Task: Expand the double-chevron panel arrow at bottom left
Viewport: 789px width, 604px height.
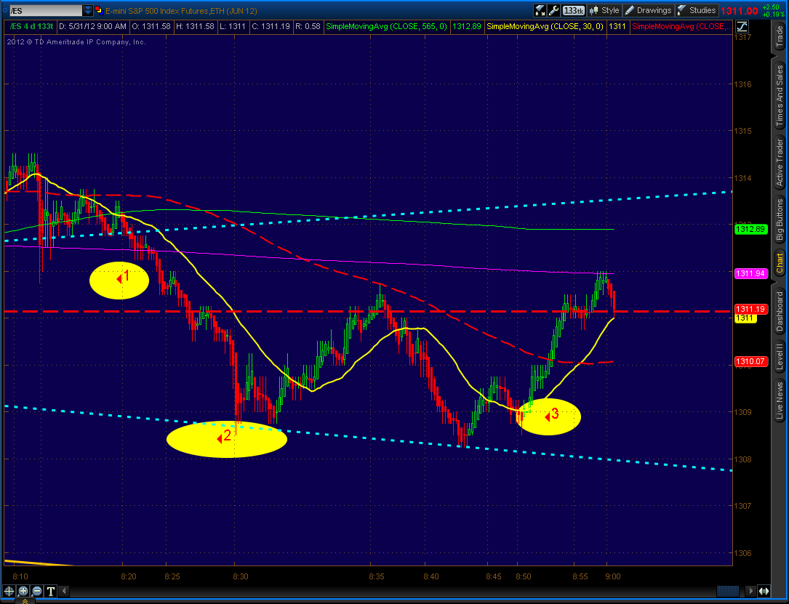Action: (x=25, y=600)
